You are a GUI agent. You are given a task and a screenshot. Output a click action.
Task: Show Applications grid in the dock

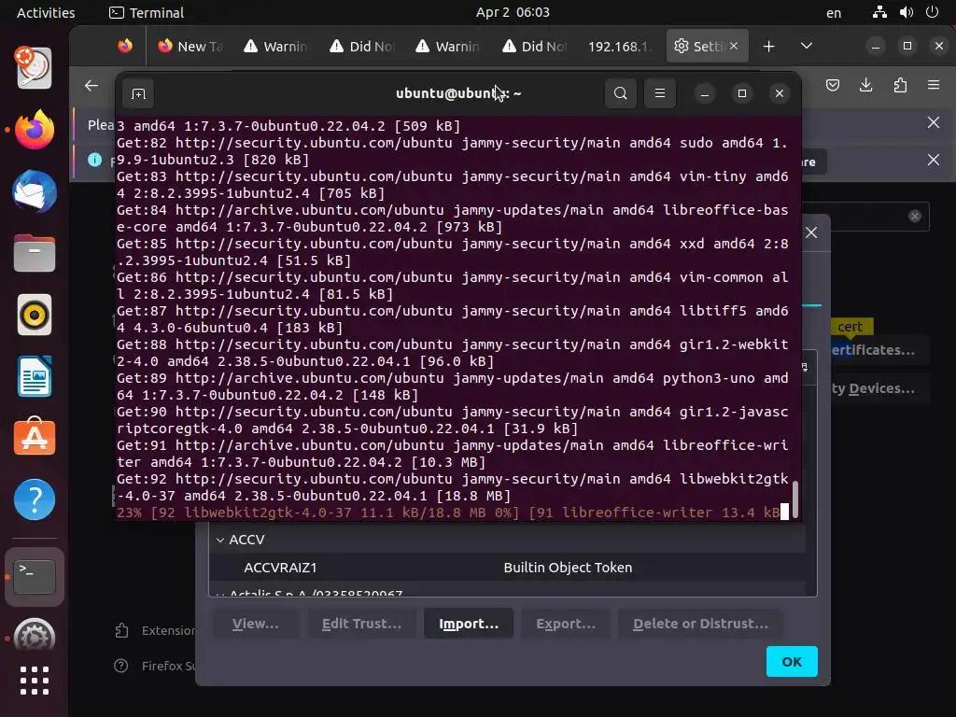pyautogui.click(x=35, y=681)
